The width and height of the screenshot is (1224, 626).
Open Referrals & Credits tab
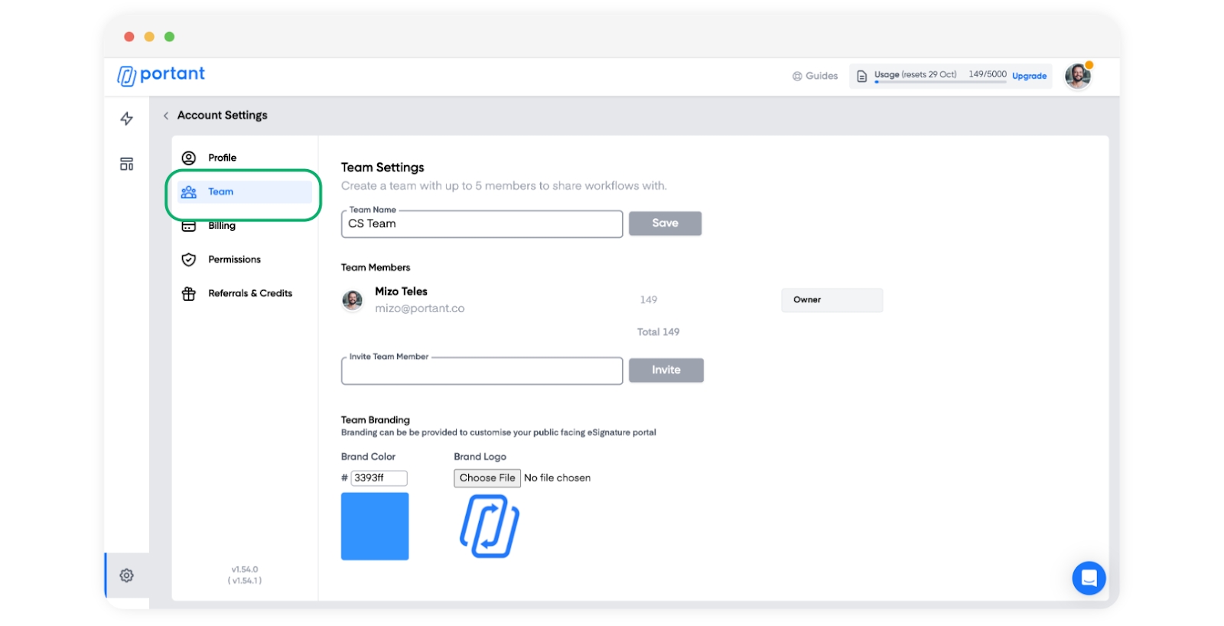[x=249, y=293]
